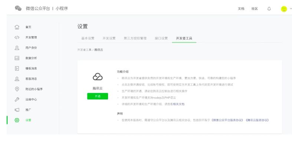Open the 文档 link in header
The image size is (292, 141).
241,9
